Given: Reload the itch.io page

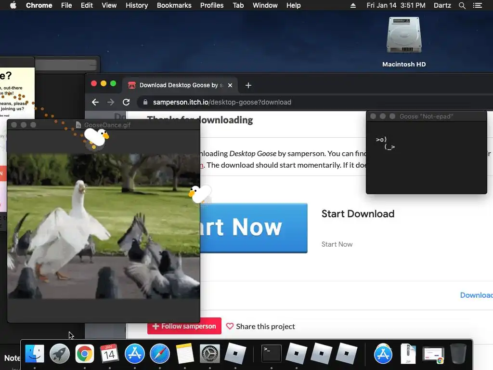Looking at the screenshot, I should (x=126, y=102).
